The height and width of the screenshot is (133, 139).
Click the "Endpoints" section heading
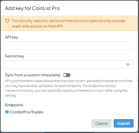[x=14, y=105]
